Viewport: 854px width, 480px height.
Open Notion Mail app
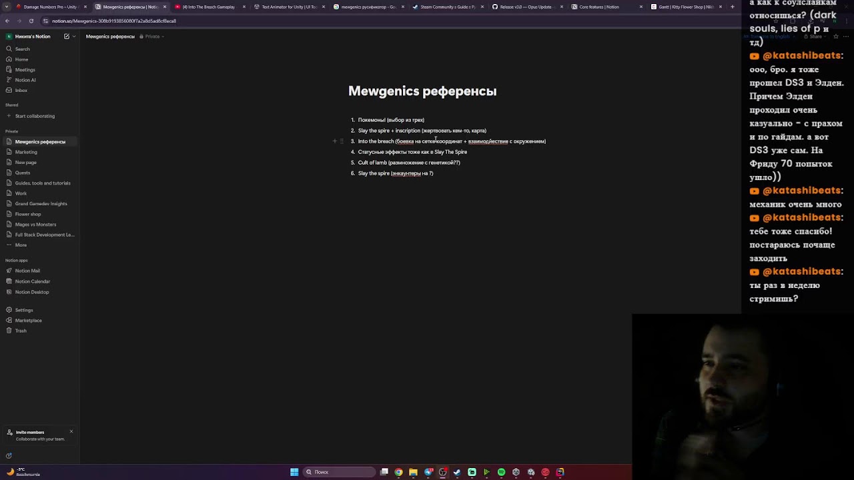coord(40,271)
